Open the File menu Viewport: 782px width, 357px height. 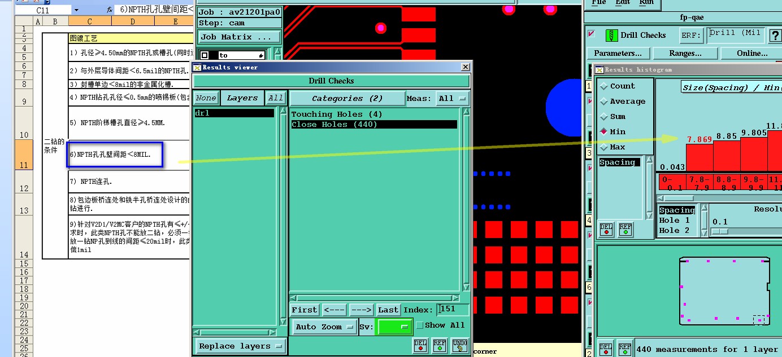pyautogui.click(x=598, y=3)
